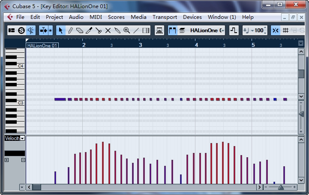Open the Help menu
This screenshot has height=195, width=309.
248,17
